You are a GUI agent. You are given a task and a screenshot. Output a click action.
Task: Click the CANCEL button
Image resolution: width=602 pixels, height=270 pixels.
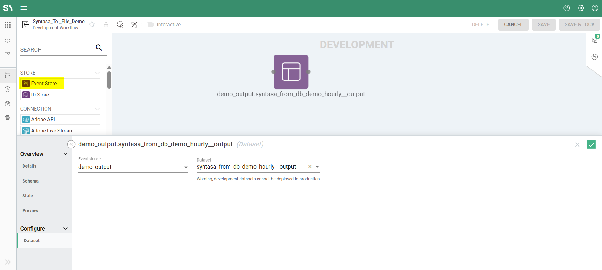point(513,25)
